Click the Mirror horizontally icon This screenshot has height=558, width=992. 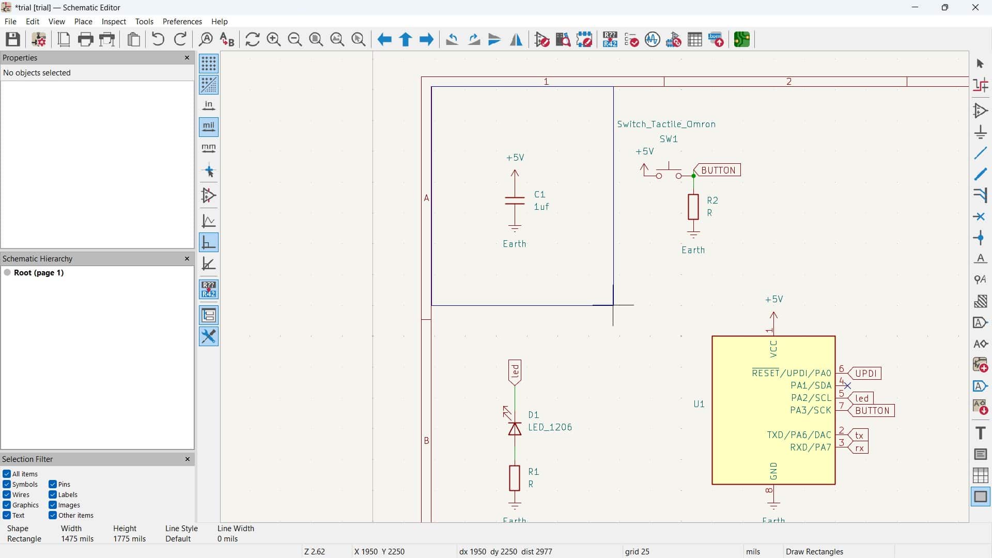(x=516, y=39)
